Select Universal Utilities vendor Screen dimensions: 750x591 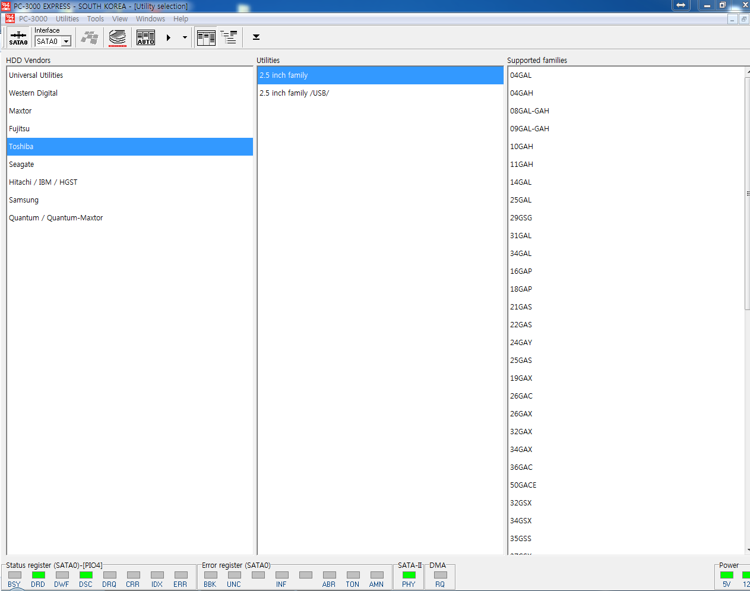[x=130, y=75]
